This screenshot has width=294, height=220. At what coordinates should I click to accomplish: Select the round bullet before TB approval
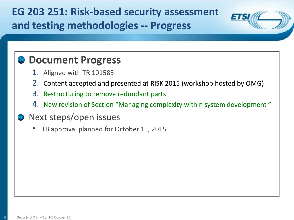(x=34, y=129)
